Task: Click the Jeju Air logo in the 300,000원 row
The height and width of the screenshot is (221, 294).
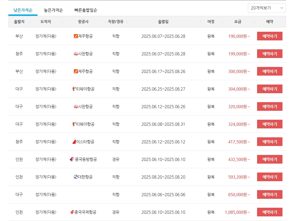Action: click(76, 71)
